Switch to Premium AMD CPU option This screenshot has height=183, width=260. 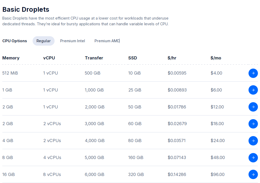107,41
